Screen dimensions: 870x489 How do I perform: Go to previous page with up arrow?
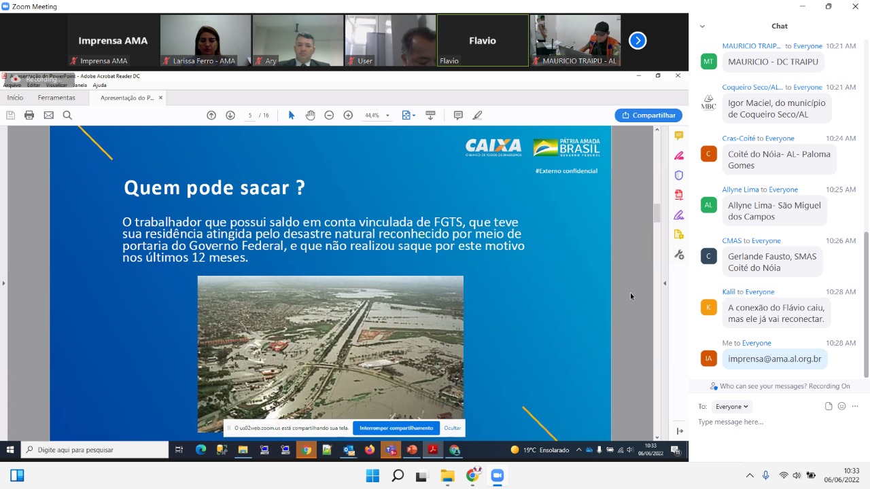211,115
